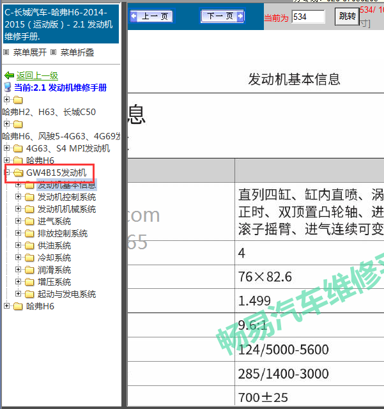Go to previous page with 上一页 button
Screen dimensions: 384x409
[x=151, y=16]
